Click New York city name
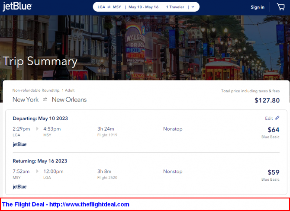 pyautogui.click(x=26, y=99)
